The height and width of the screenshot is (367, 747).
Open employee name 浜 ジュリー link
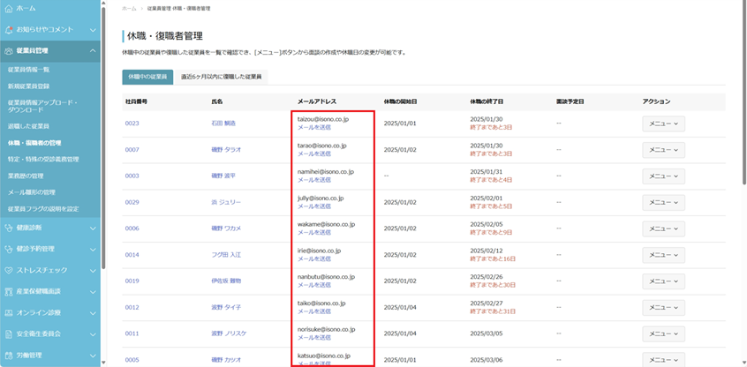coord(226,202)
